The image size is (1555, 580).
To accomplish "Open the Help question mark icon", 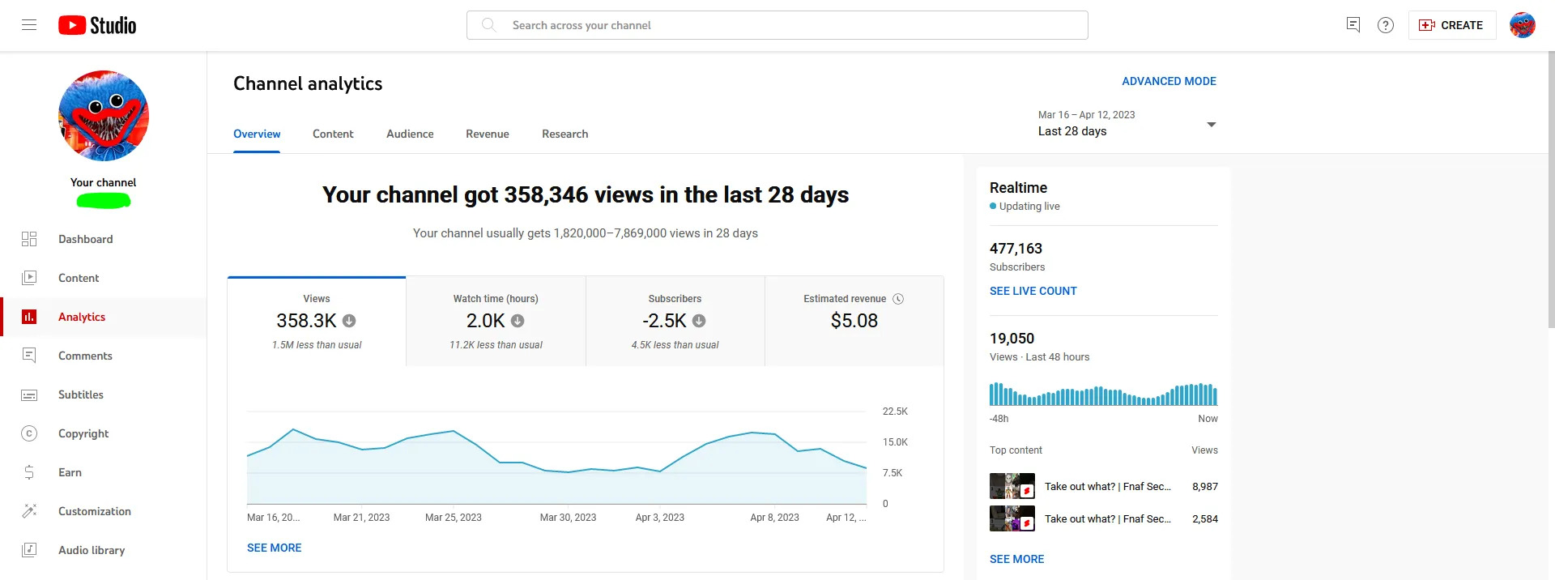I will [1386, 25].
